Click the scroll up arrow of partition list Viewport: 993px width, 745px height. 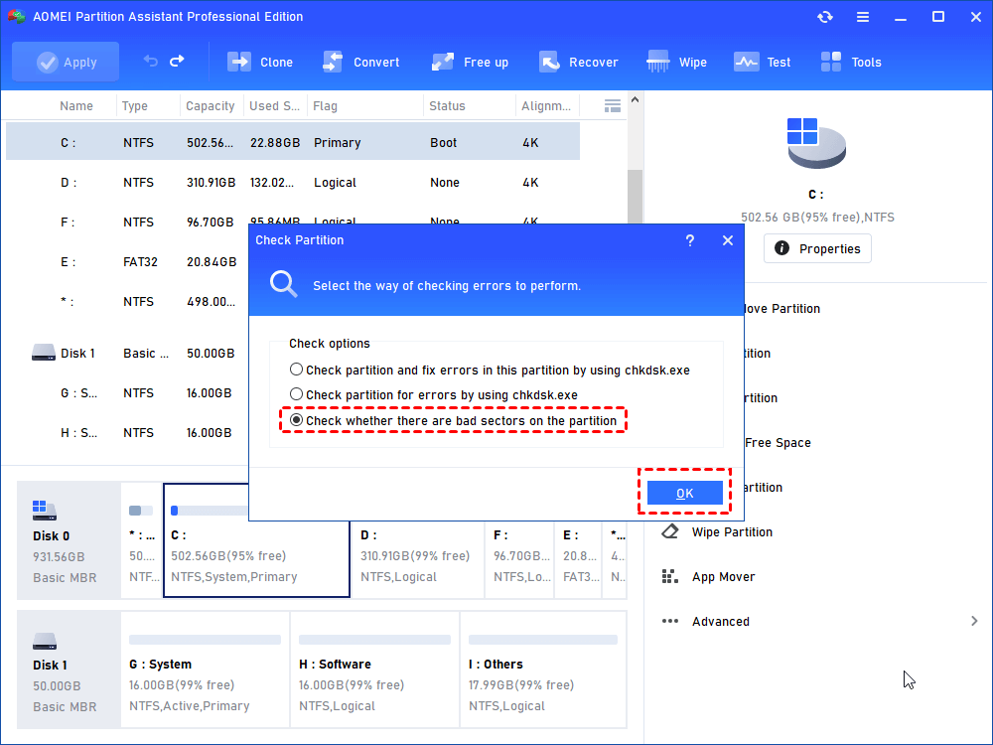tap(636, 99)
